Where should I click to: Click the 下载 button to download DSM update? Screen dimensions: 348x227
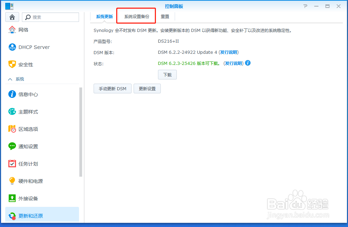167,74
